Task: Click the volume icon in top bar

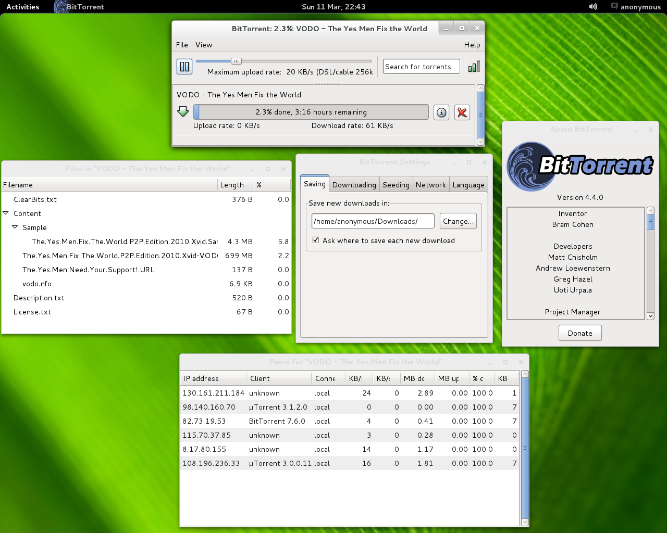Action: coord(593,7)
